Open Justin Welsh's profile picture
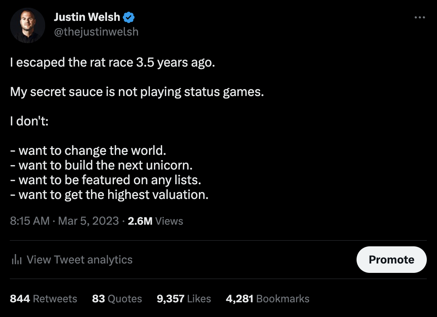The image size is (437, 317). (28, 25)
